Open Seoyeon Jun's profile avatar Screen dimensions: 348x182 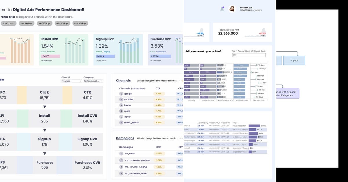232,9
